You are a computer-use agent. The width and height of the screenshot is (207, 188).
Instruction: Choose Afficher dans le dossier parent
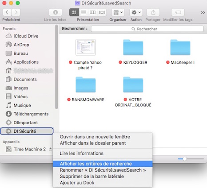103,143
